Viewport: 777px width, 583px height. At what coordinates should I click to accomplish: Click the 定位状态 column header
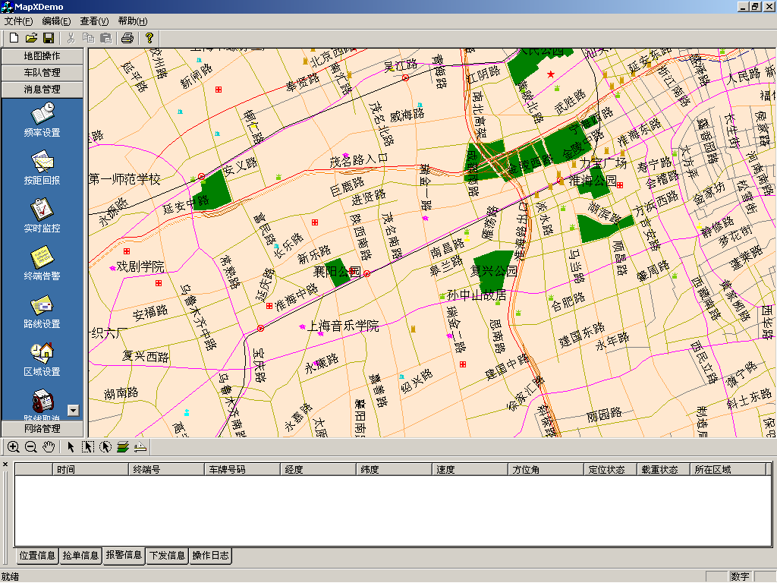pos(610,469)
